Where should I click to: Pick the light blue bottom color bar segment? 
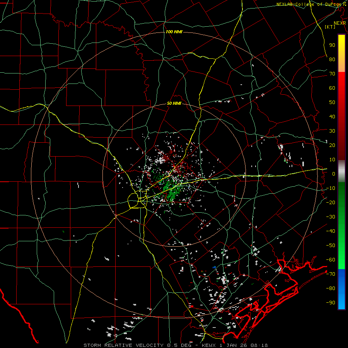coord(341,303)
